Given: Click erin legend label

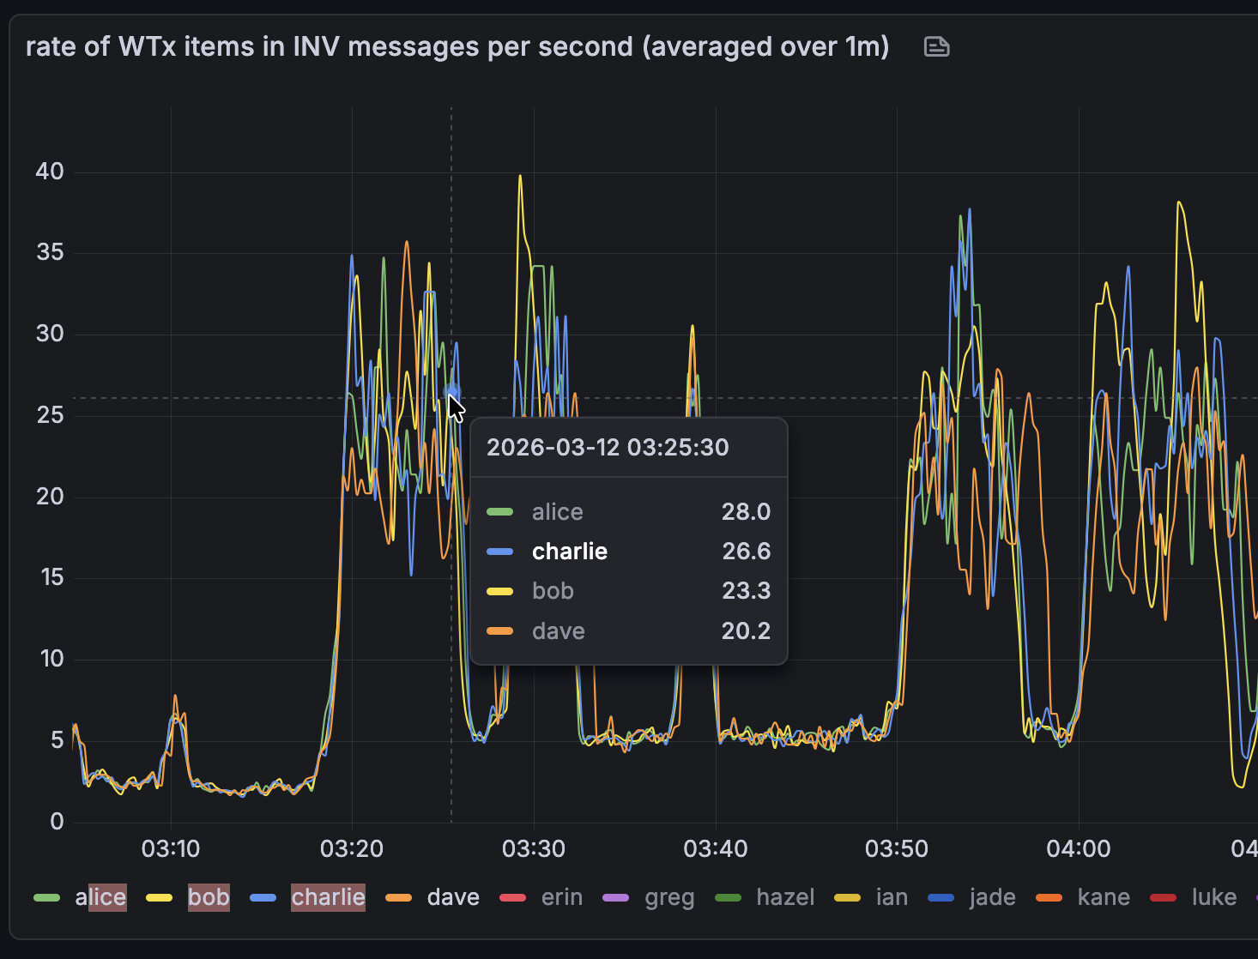Looking at the screenshot, I should [561, 897].
